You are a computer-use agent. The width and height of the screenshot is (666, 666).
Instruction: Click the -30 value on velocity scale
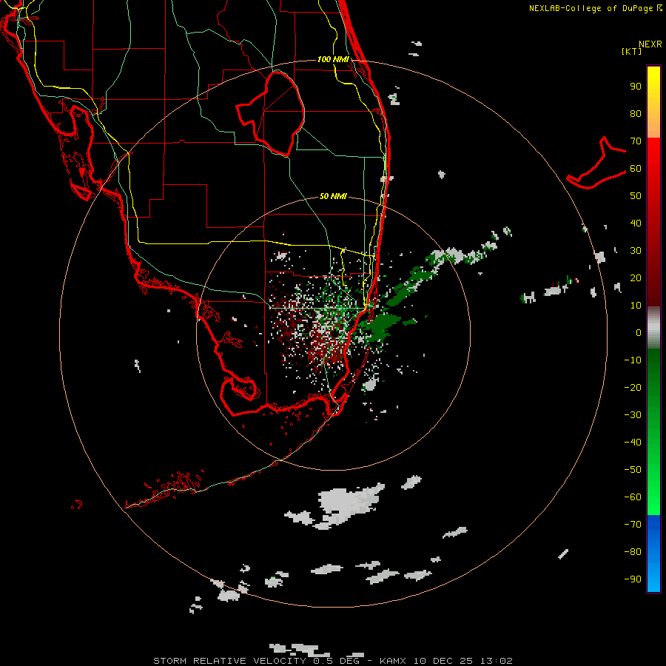pos(633,415)
